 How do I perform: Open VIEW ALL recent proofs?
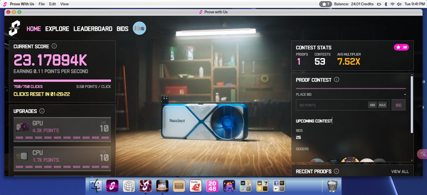400,172
